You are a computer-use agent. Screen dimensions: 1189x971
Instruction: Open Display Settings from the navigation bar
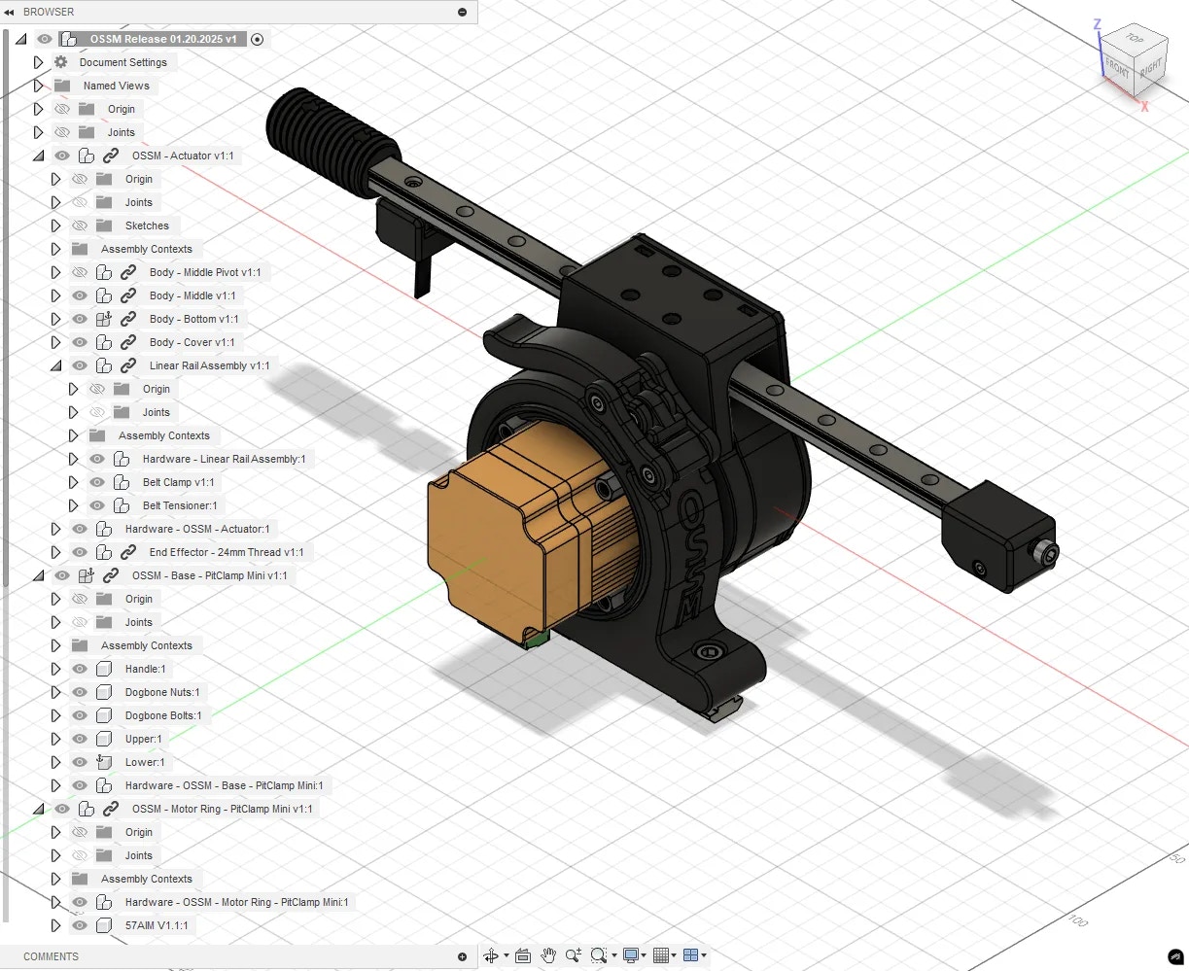[x=632, y=955]
